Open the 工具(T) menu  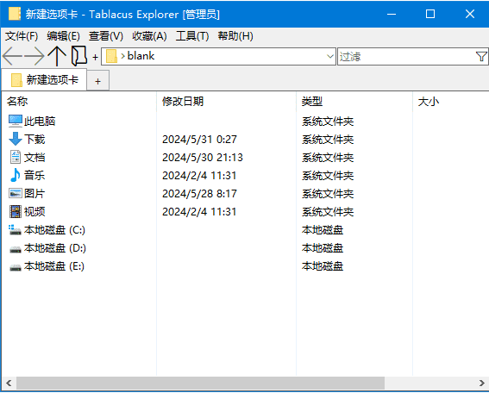click(x=192, y=36)
